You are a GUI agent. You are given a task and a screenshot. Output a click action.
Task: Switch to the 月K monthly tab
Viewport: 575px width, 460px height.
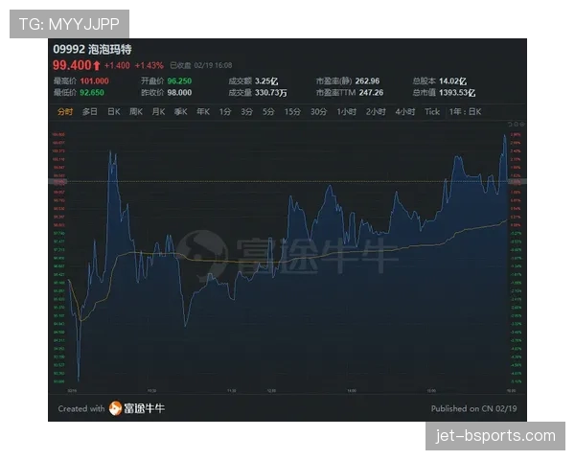pyautogui.click(x=158, y=111)
